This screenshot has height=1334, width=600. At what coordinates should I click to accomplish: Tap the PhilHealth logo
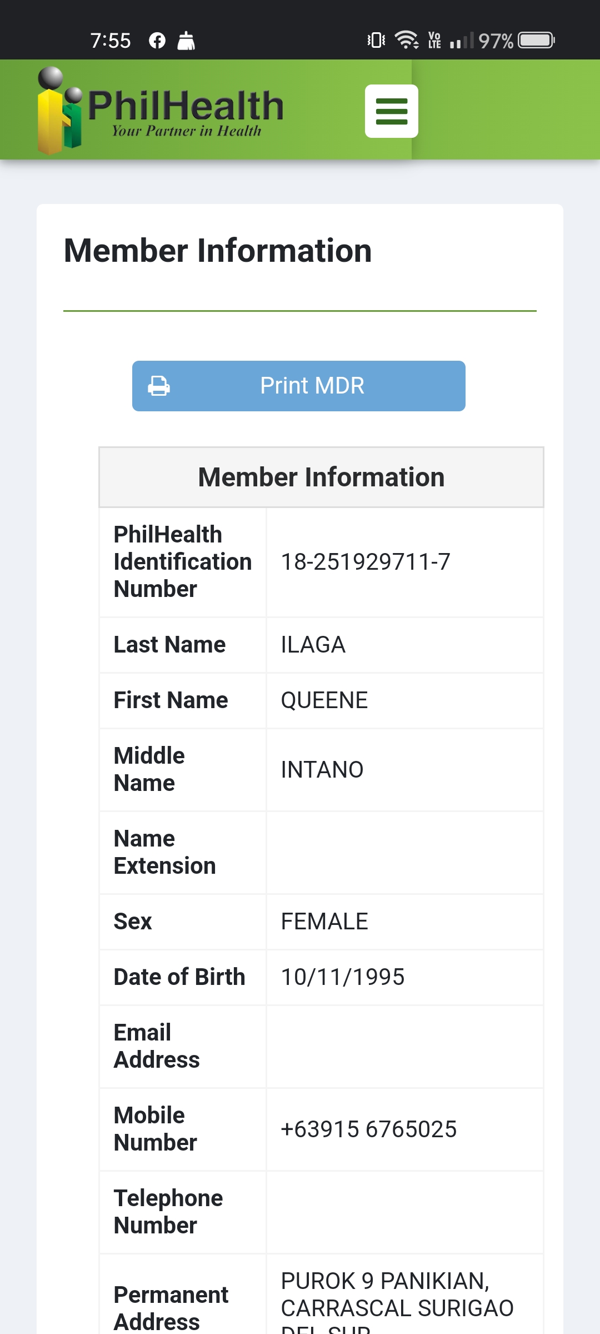(x=161, y=110)
